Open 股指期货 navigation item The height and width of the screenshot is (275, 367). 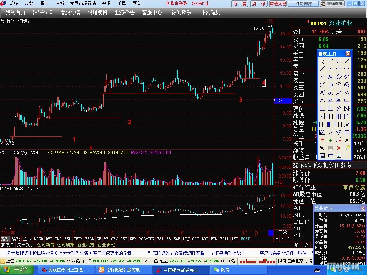tap(97, 13)
